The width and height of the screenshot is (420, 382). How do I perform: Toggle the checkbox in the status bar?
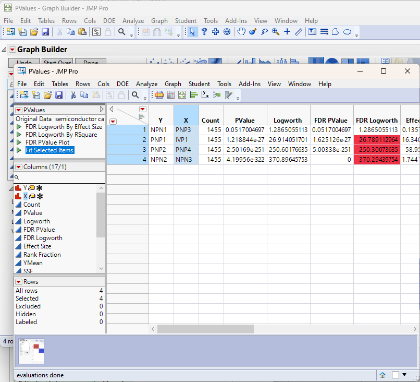point(396,375)
